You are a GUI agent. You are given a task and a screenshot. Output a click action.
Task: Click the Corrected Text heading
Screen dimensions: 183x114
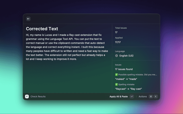[x=42, y=29]
